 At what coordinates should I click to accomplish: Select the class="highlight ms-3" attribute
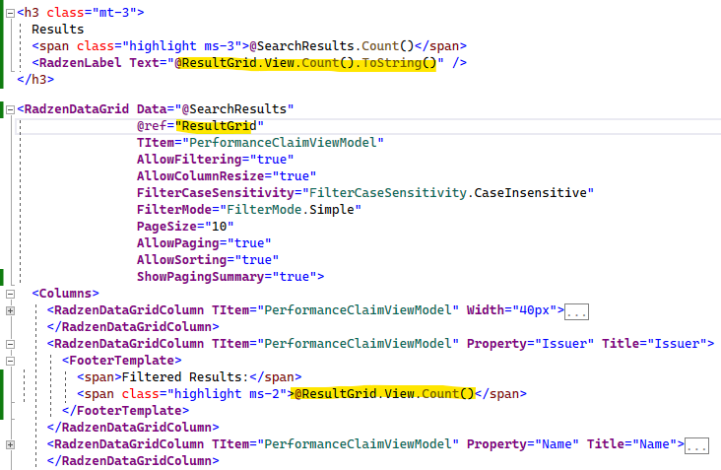pyautogui.click(x=160, y=46)
